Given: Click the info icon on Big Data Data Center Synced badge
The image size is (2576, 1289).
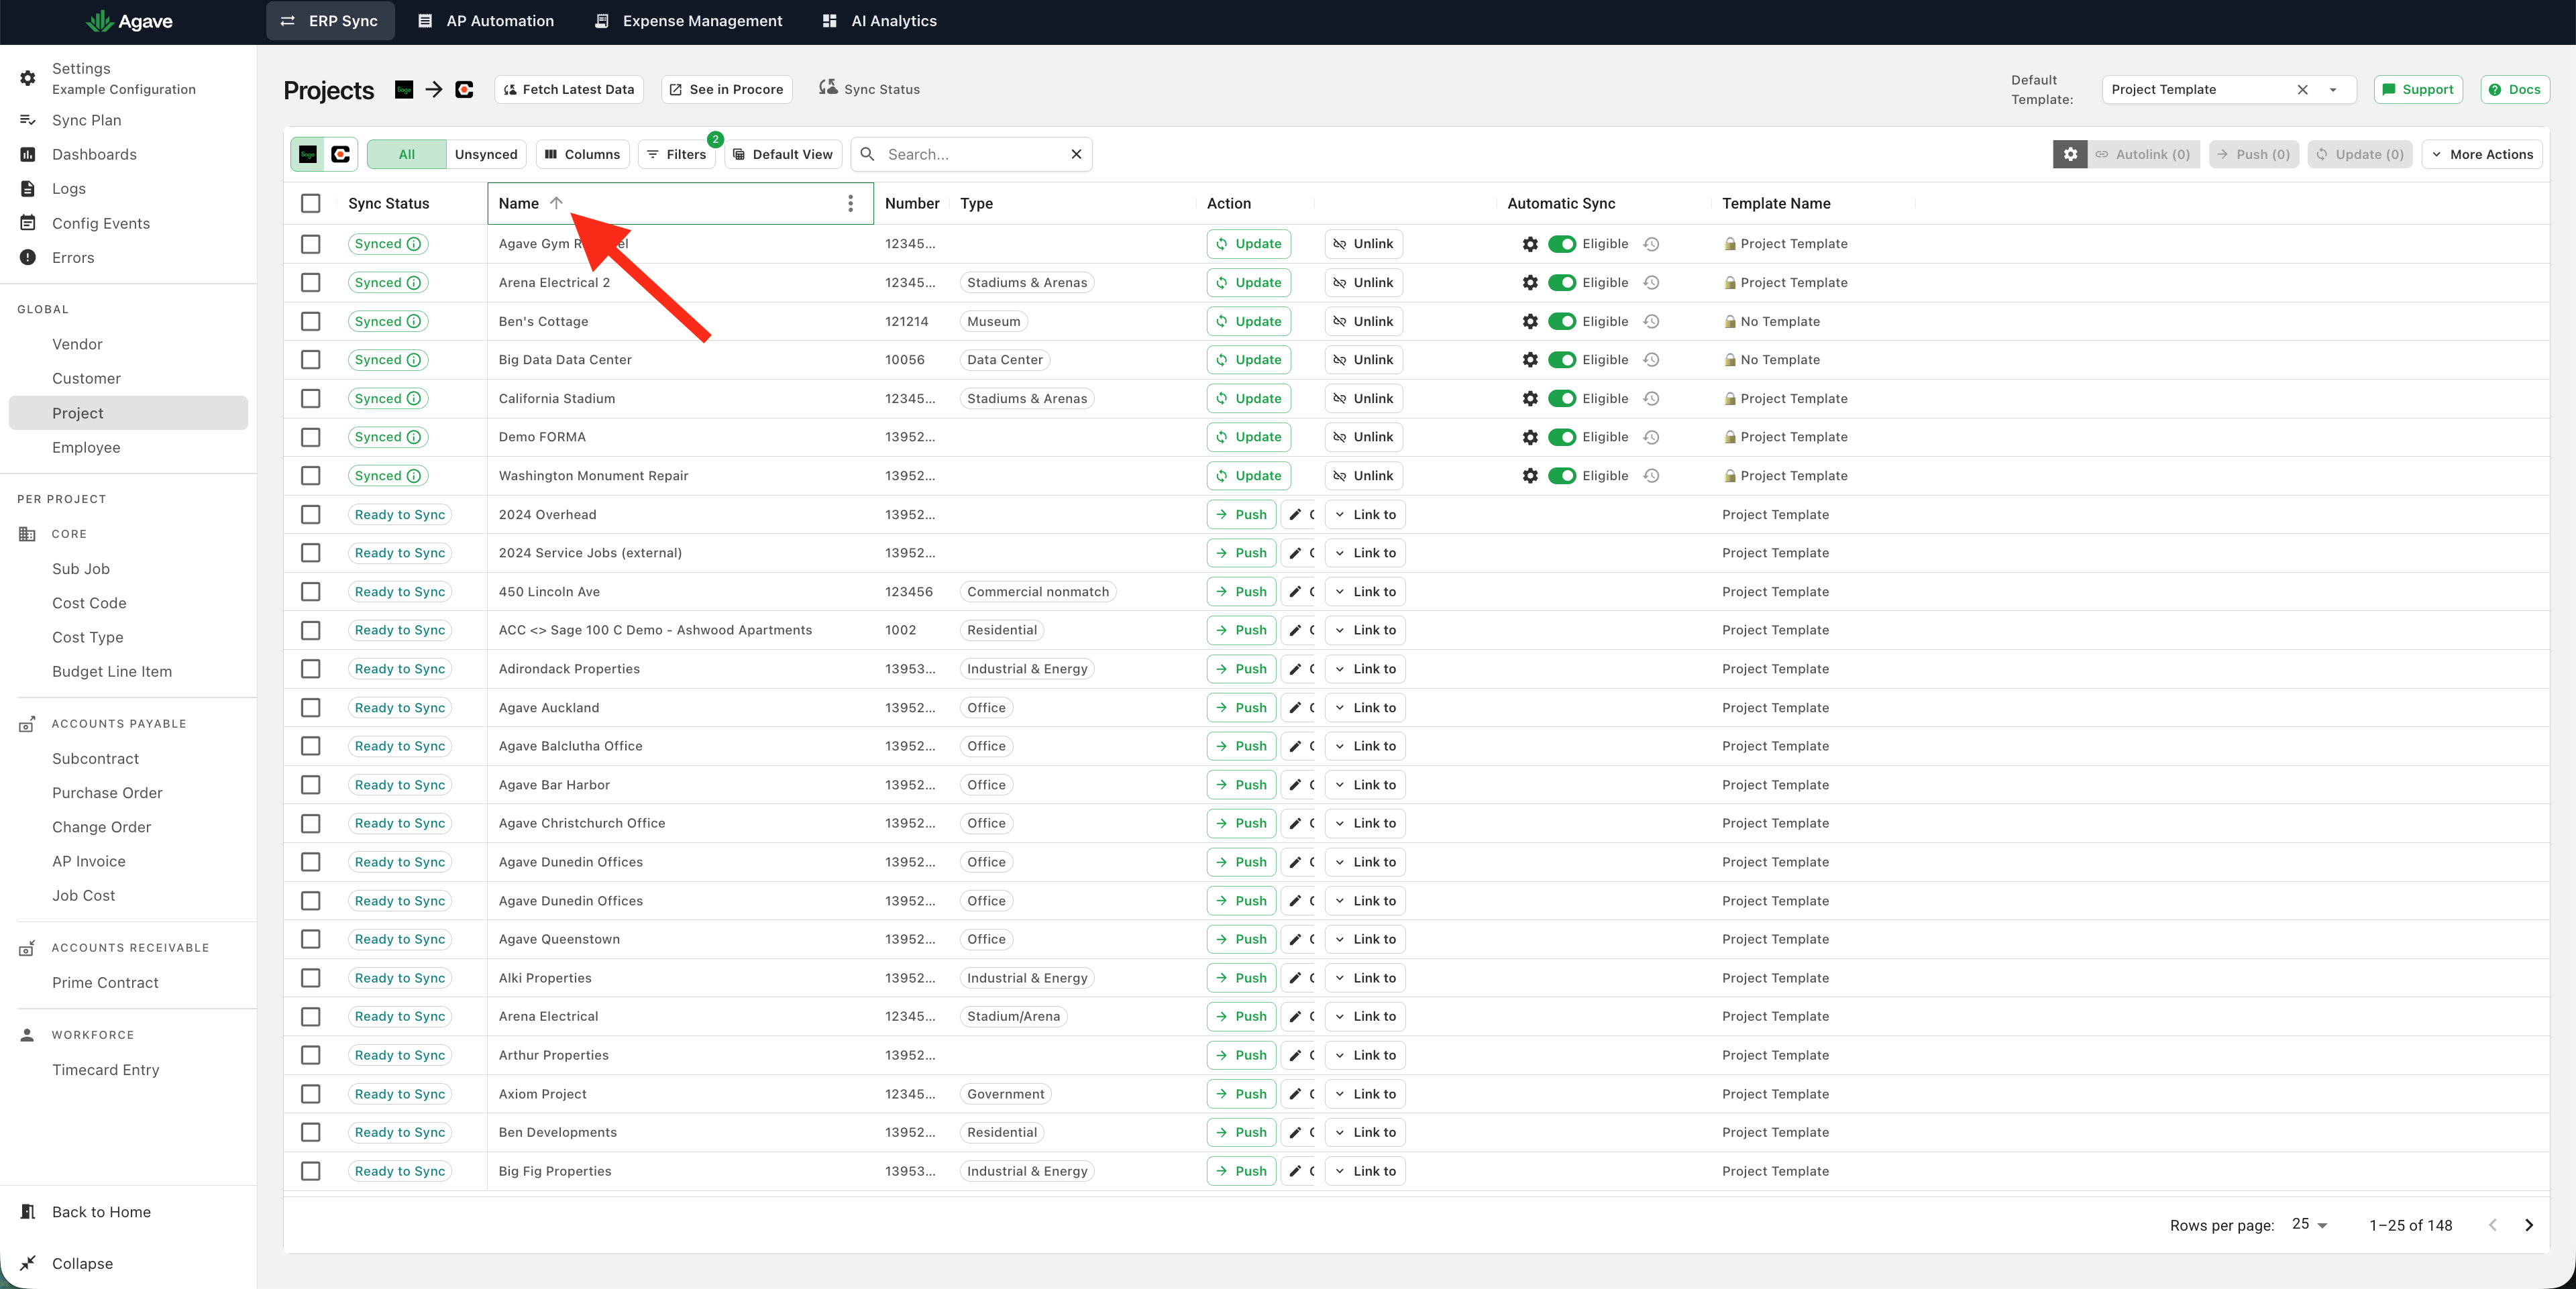Looking at the screenshot, I should click(x=414, y=360).
